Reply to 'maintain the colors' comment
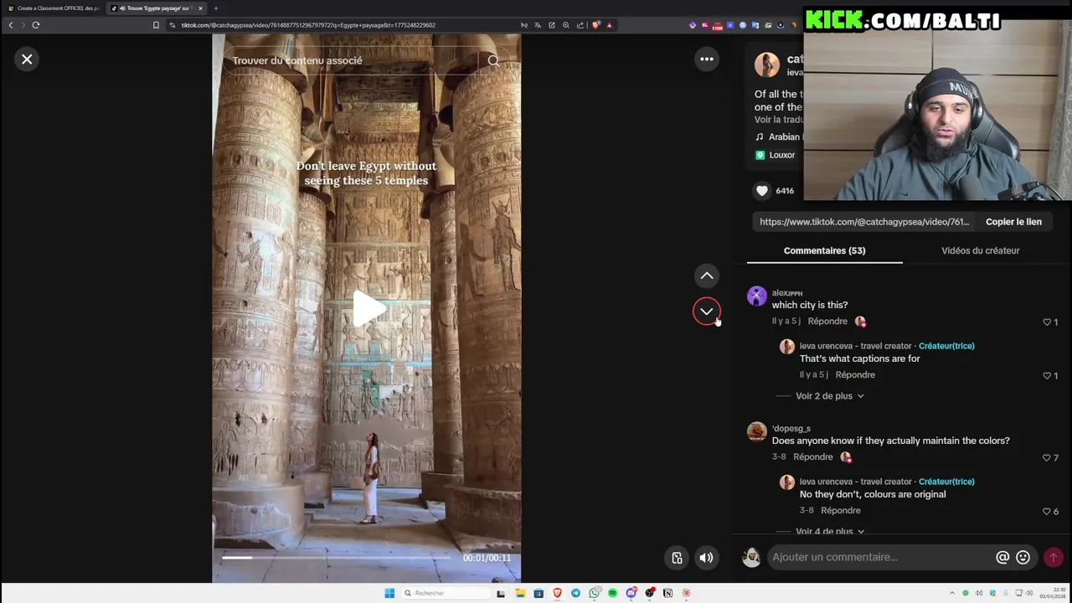Image resolution: width=1072 pixels, height=603 pixels. (x=813, y=457)
